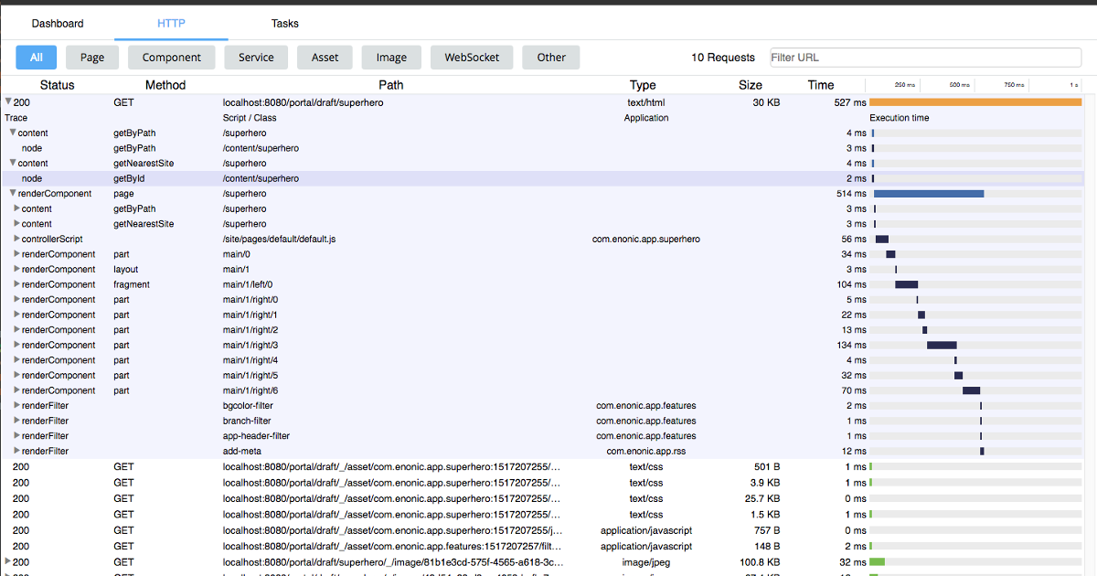The height and width of the screenshot is (576, 1097).
Task: Expand the renderComponent fragment main/1/left/0 row
Action: [x=16, y=284]
